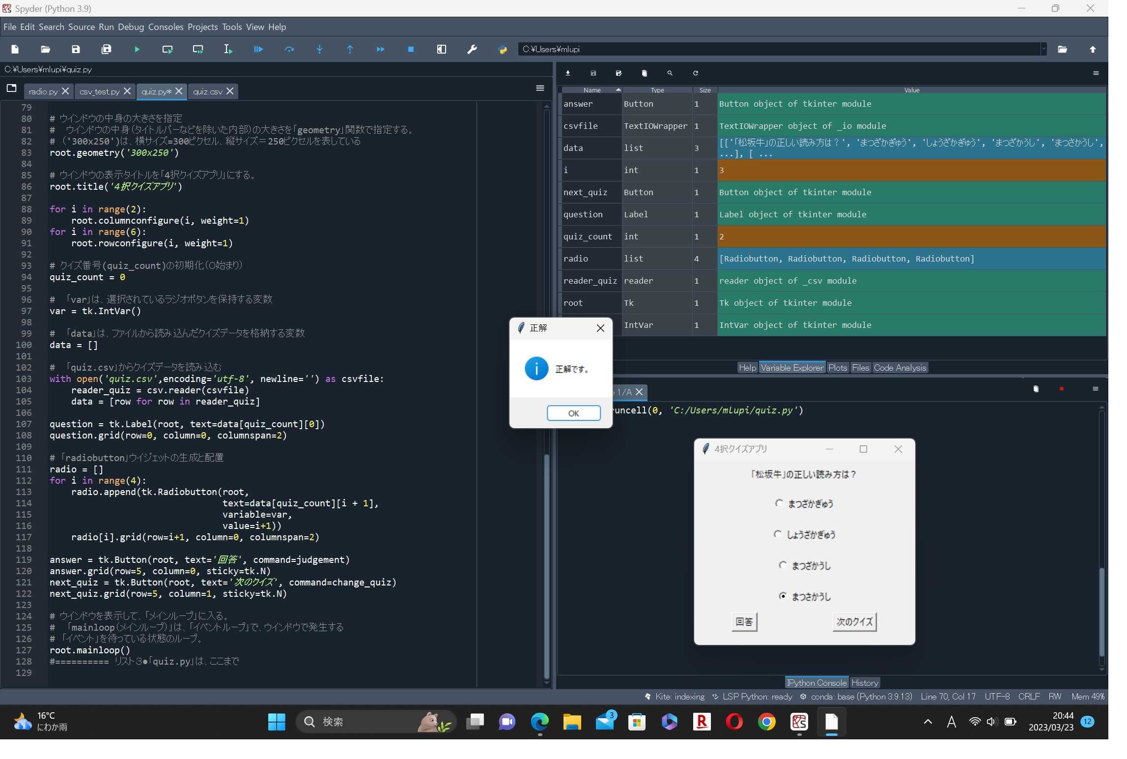Import data in the Variable Explorer
The width and height of the screenshot is (1127, 759).
[568, 73]
